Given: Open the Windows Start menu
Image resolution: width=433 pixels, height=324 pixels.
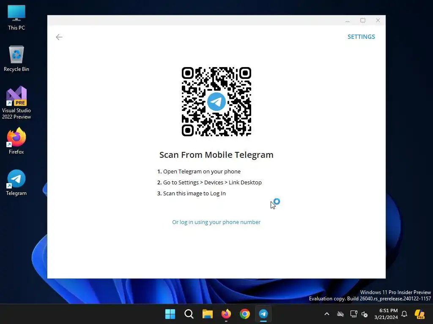Looking at the screenshot, I should pos(170,314).
